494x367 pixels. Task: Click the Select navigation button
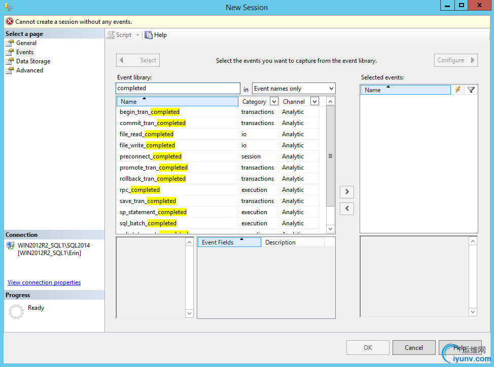[138, 60]
